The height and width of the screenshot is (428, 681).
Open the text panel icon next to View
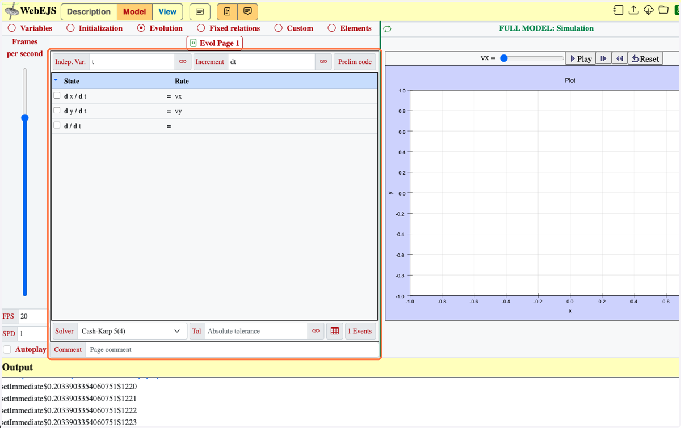point(200,11)
